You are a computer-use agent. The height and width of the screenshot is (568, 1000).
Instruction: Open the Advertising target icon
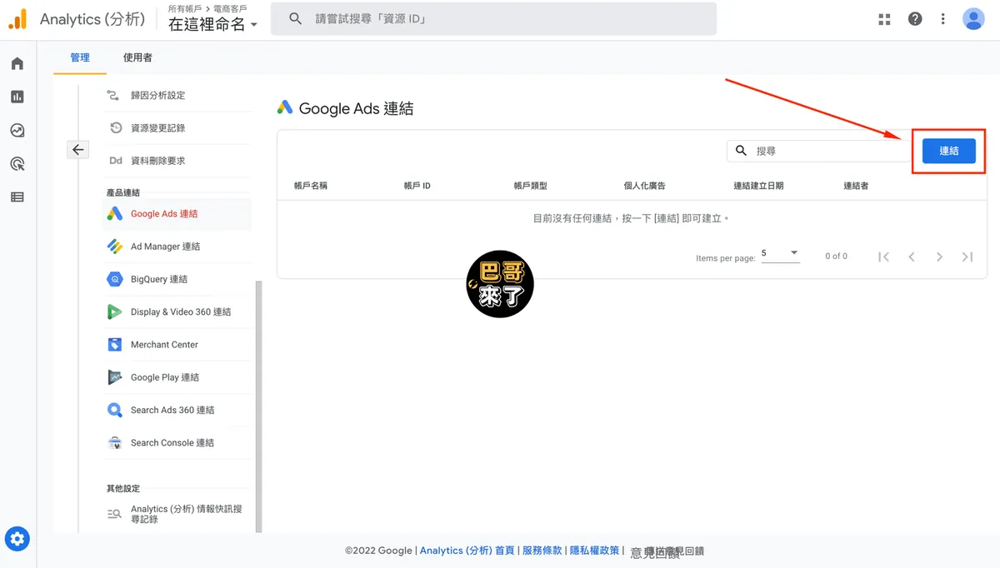tap(17, 164)
